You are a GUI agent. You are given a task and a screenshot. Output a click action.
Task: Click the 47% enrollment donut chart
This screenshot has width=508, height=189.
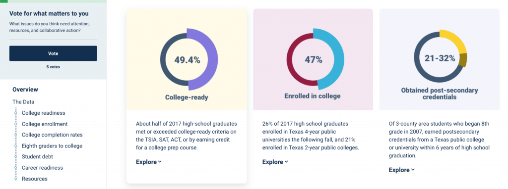pos(314,59)
